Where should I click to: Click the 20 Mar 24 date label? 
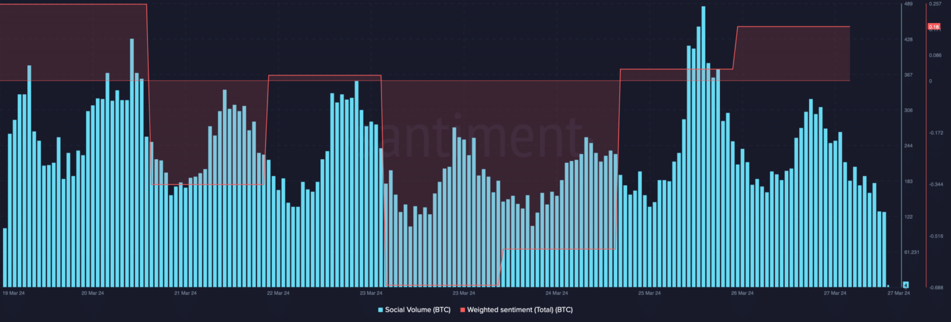92,293
